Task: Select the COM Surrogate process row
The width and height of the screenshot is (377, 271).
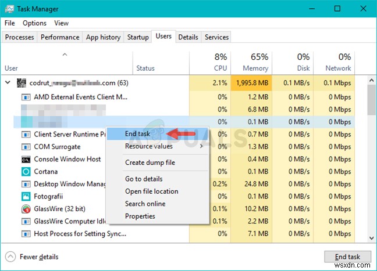Action: click(184, 147)
